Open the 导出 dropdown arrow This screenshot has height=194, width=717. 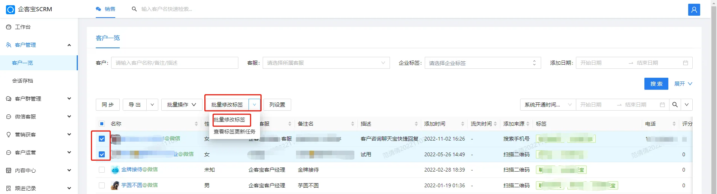(152, 105)
